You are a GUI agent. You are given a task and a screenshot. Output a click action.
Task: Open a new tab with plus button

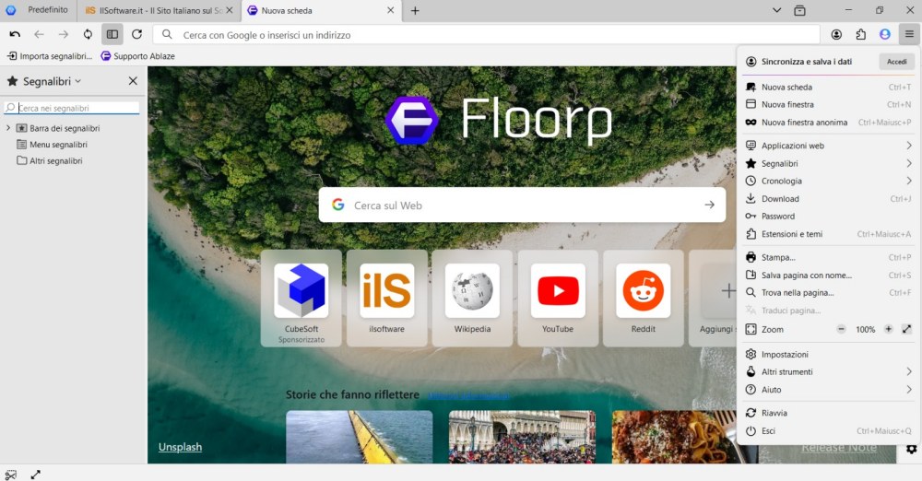[x=415, y=10]
